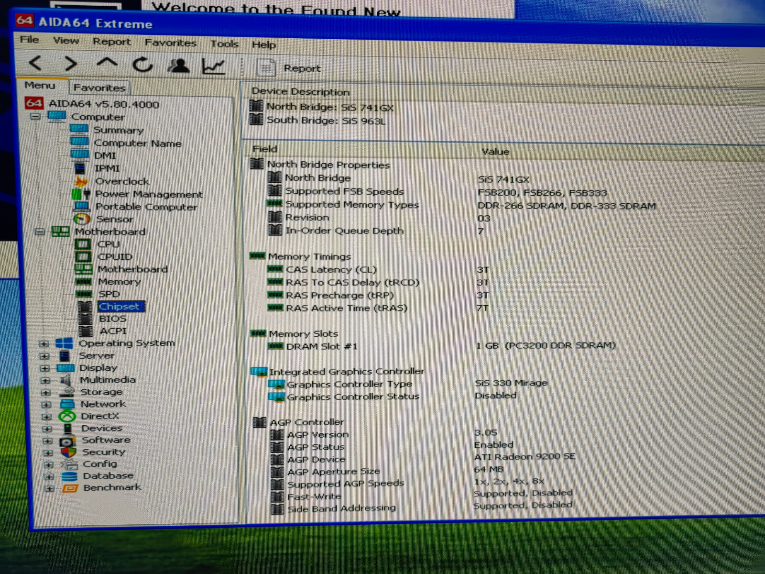Image resolution: width=765 pixels, height=574 pixels.
Task: Click the ACPI chip icon
Action: coord(86,331)
